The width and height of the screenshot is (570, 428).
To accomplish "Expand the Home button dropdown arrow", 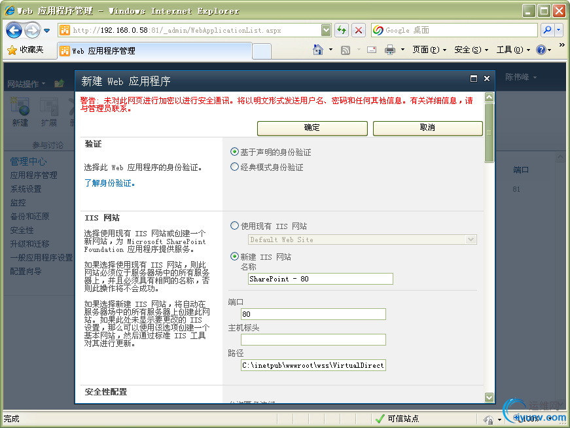I will 330,50.
